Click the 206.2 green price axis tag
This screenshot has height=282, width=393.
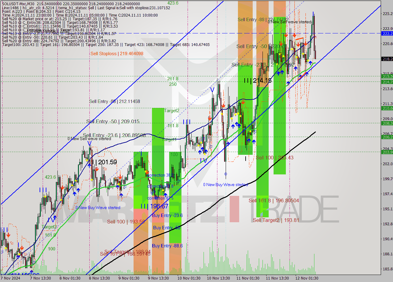click(387, 137)
